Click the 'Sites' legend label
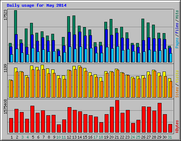181x141 pixels. pyautogui.click(x=177, y=92)
